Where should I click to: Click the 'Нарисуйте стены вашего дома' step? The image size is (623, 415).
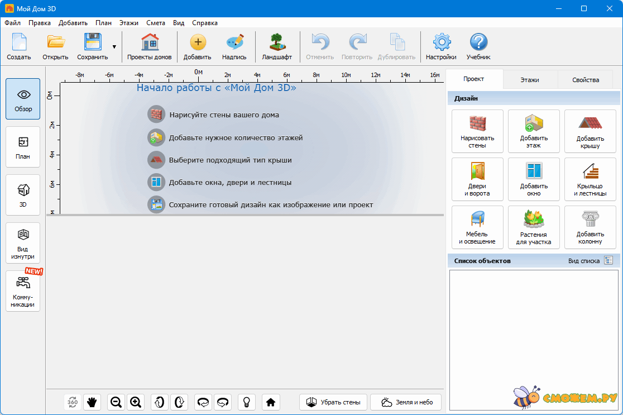[x=213, y=115]
